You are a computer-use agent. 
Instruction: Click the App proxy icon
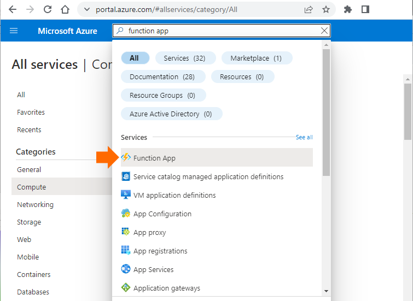click(126, 232)
